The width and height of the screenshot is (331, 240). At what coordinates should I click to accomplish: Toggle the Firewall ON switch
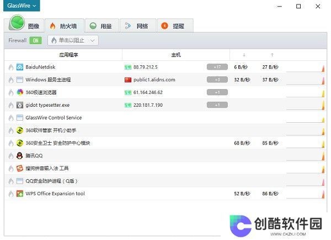point(35,40)
